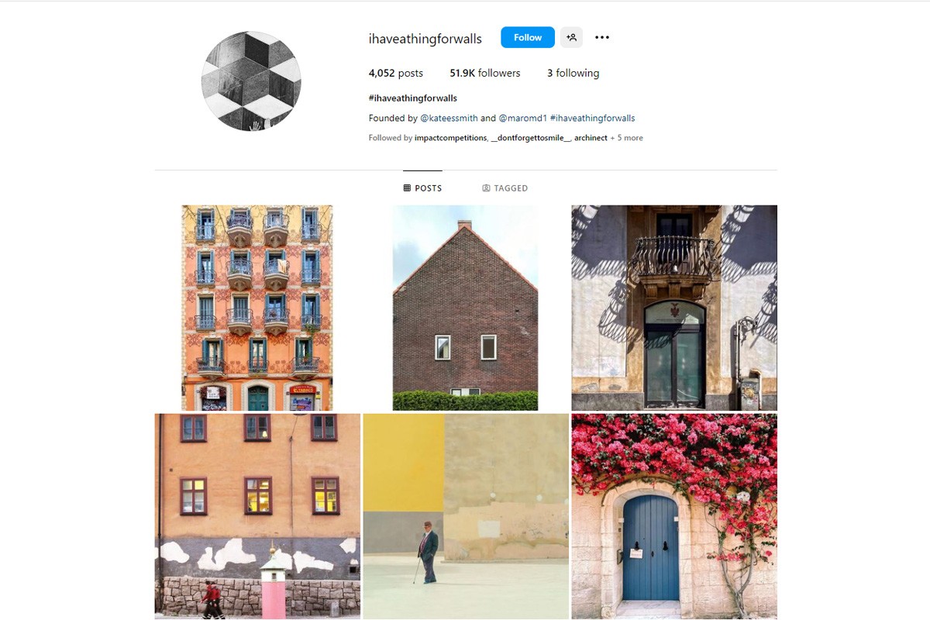View the 51.9K followers list

coord(485,73)
